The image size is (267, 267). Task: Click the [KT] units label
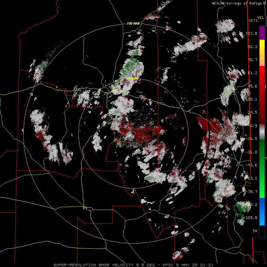(253, 20)
